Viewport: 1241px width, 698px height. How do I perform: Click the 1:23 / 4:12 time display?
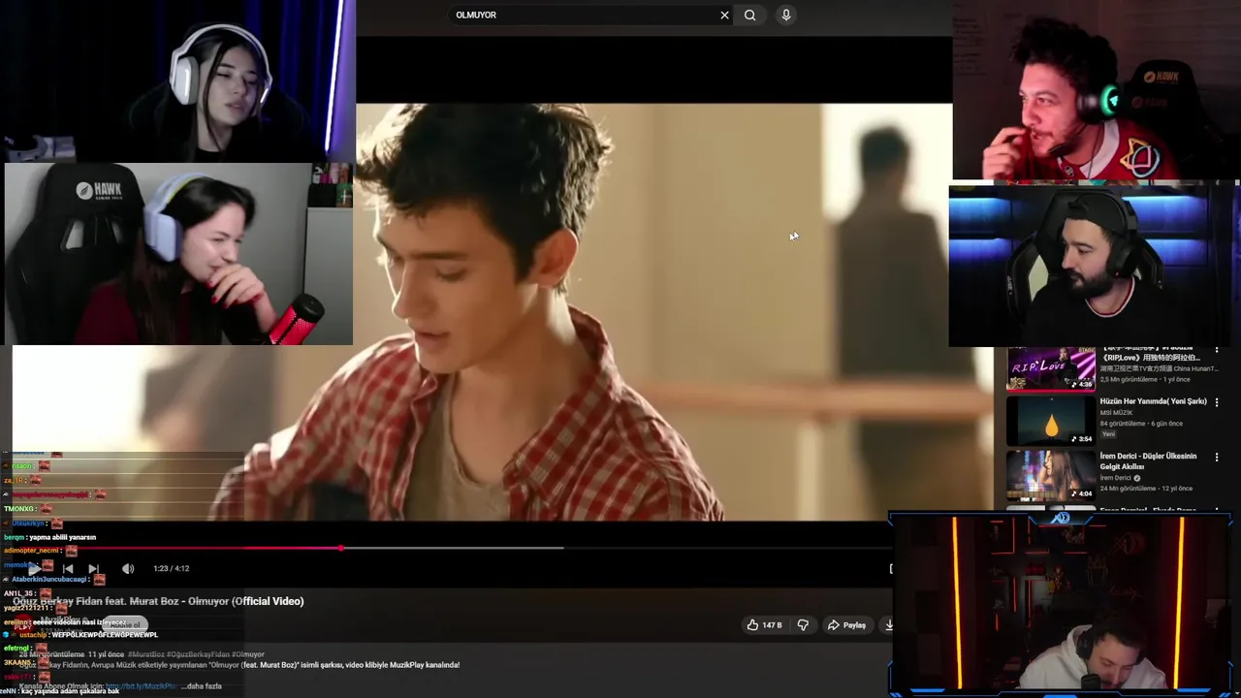click(171, 569)
